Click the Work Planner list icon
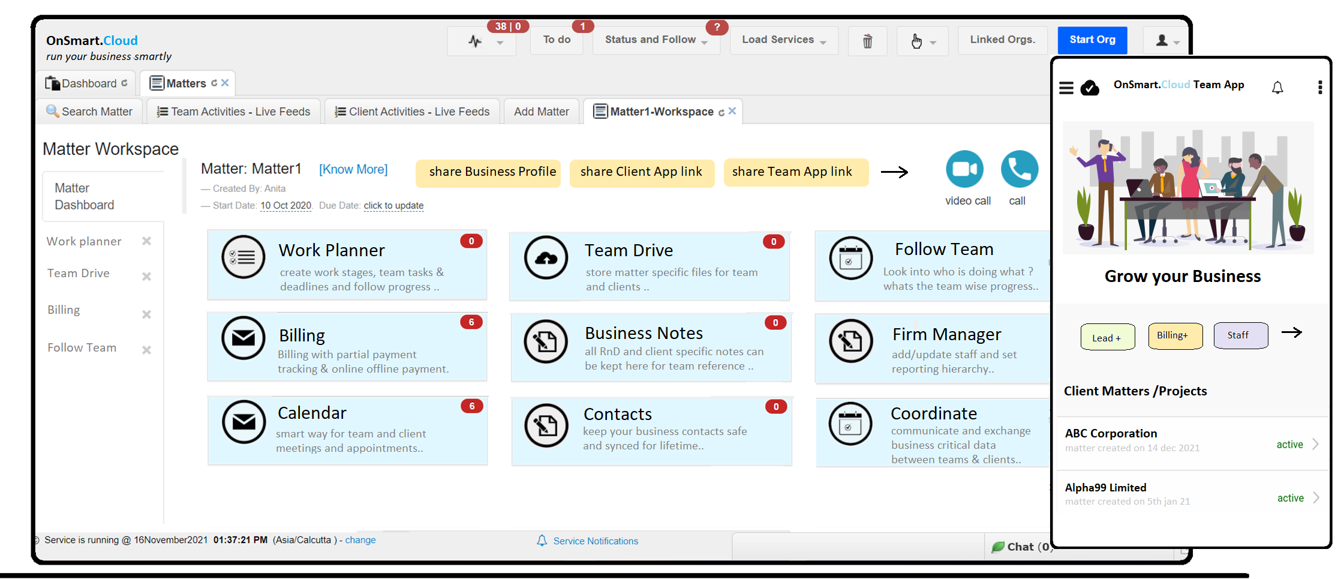This screenshot has width=1338, height=579. 243,257
